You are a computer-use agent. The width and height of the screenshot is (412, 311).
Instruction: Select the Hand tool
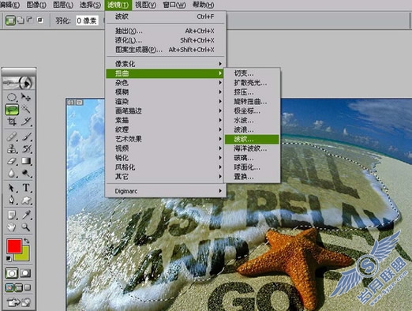click(12, 227)
